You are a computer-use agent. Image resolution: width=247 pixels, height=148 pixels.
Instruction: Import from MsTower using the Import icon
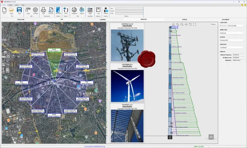pyautogui.click(x=58, y=10)
